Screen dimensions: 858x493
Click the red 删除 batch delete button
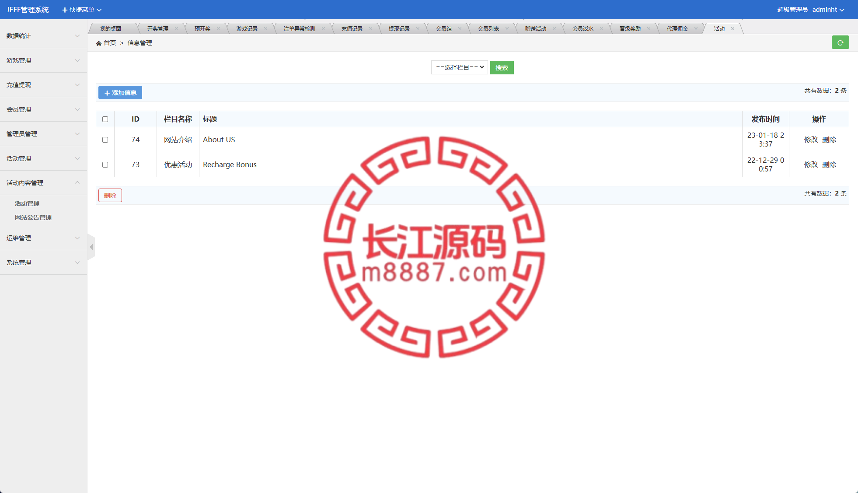(110, 196)
